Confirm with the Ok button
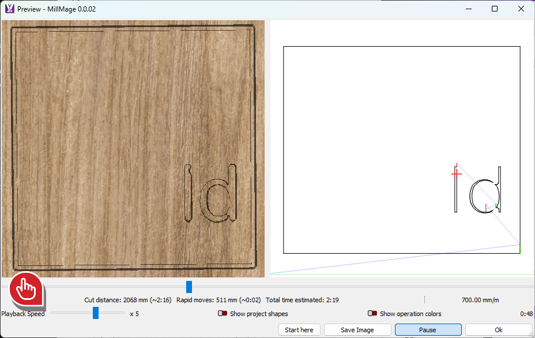Image resolution: width=535 pixels, height=338 pixels. click(499, 330)
